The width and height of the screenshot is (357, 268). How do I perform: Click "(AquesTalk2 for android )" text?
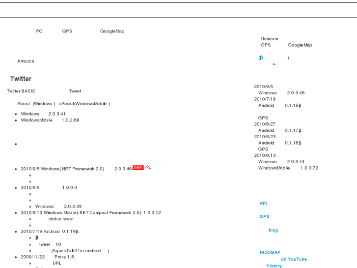[81, 251]
